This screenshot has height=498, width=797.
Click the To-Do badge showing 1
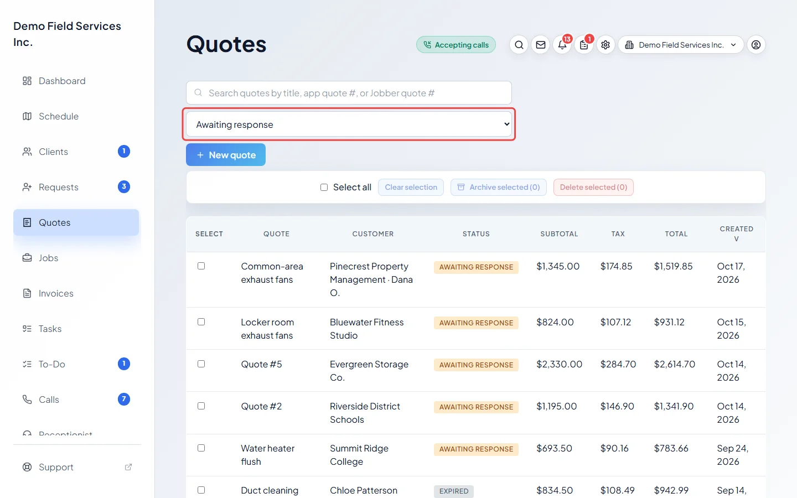point(124,364)
